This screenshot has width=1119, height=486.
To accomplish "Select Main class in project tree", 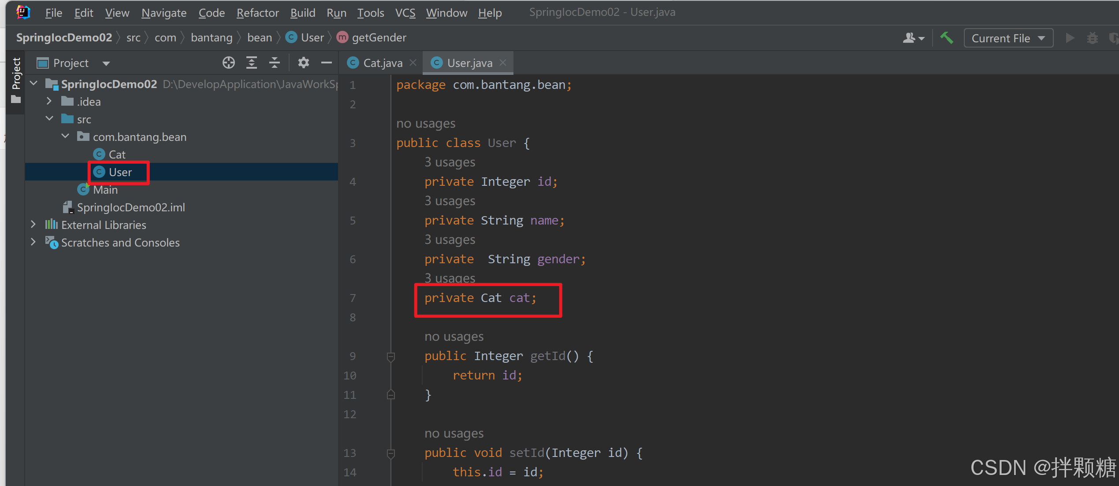I will click(105, 190).
